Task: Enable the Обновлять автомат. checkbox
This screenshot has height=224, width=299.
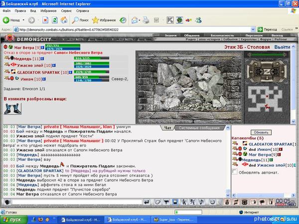Action: click(x=235, y=172)
